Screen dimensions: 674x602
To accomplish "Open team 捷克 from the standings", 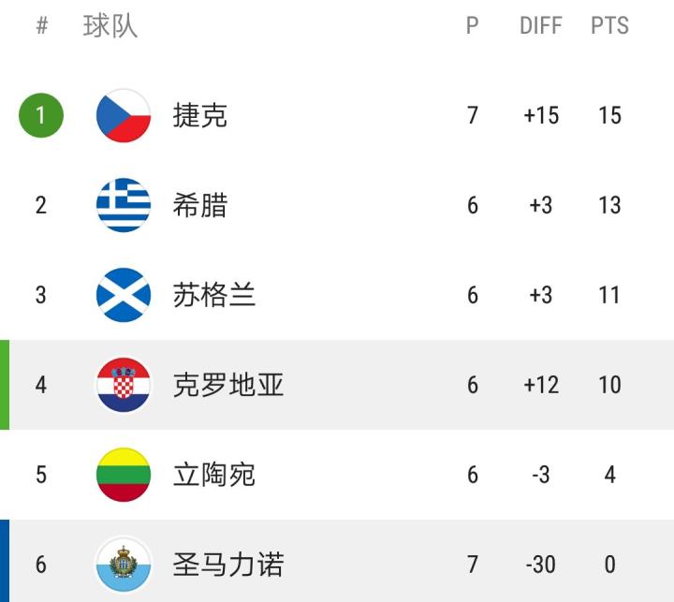I will click(x=200, y=115).
